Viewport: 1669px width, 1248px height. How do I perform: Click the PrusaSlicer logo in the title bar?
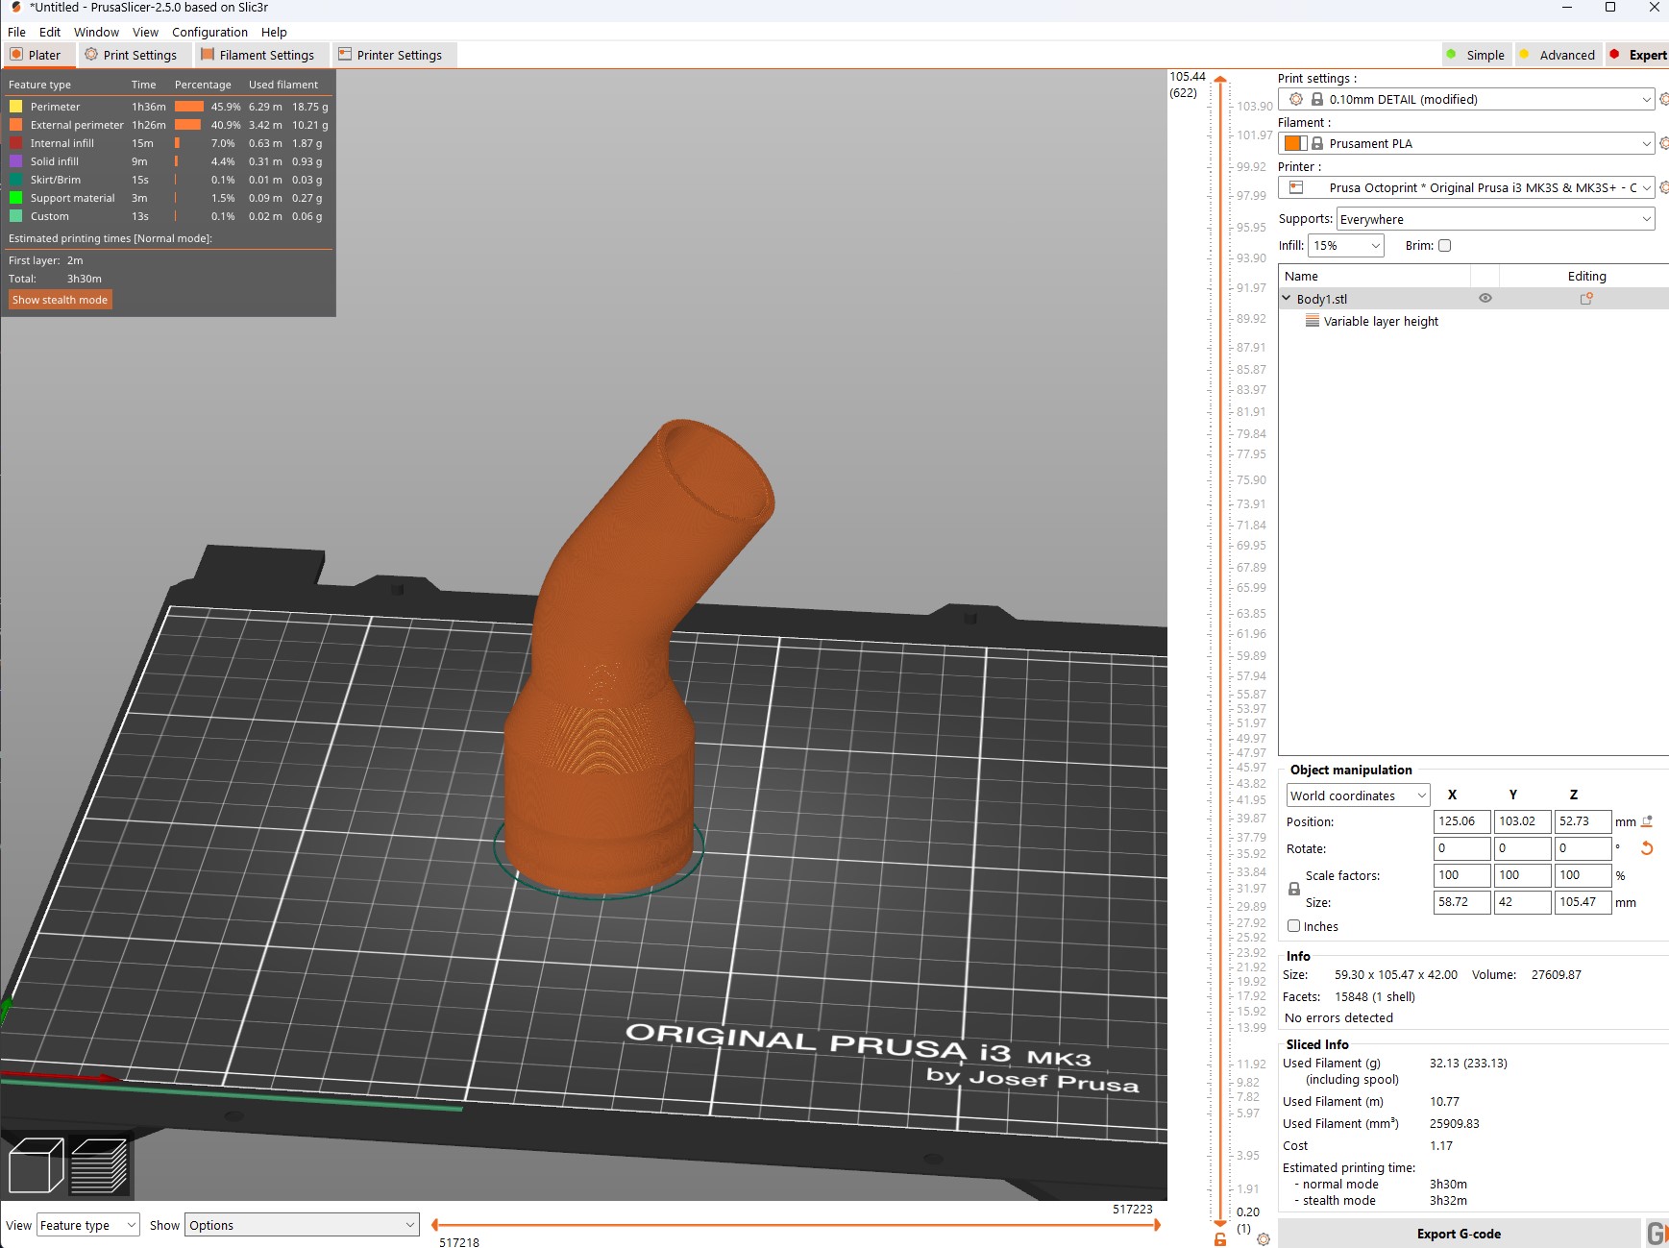tap(15, 8)
